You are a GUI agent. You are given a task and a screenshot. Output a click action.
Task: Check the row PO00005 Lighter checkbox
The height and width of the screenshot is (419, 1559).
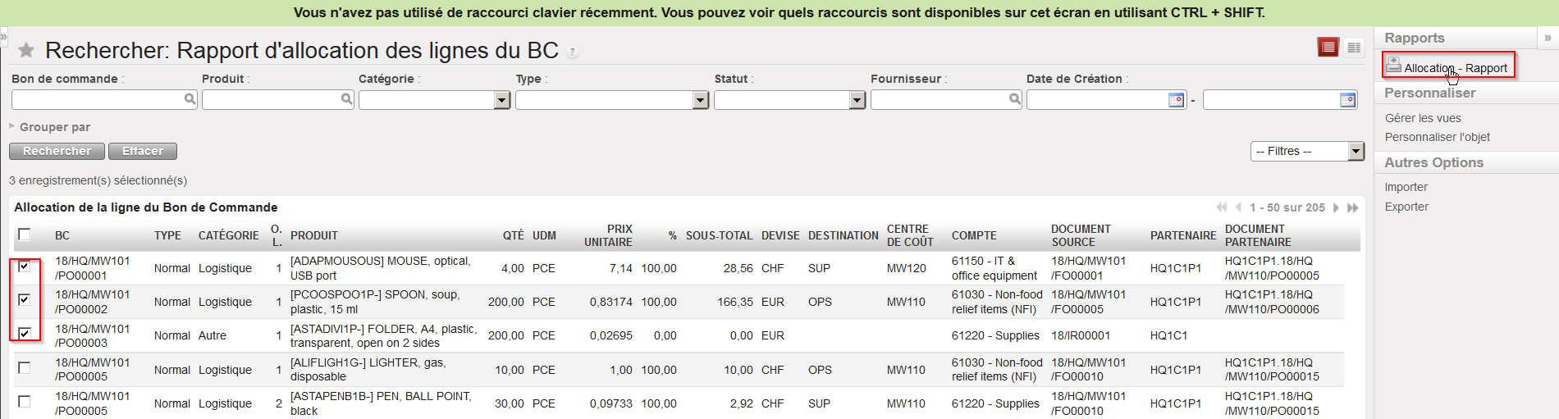(25, 368)
